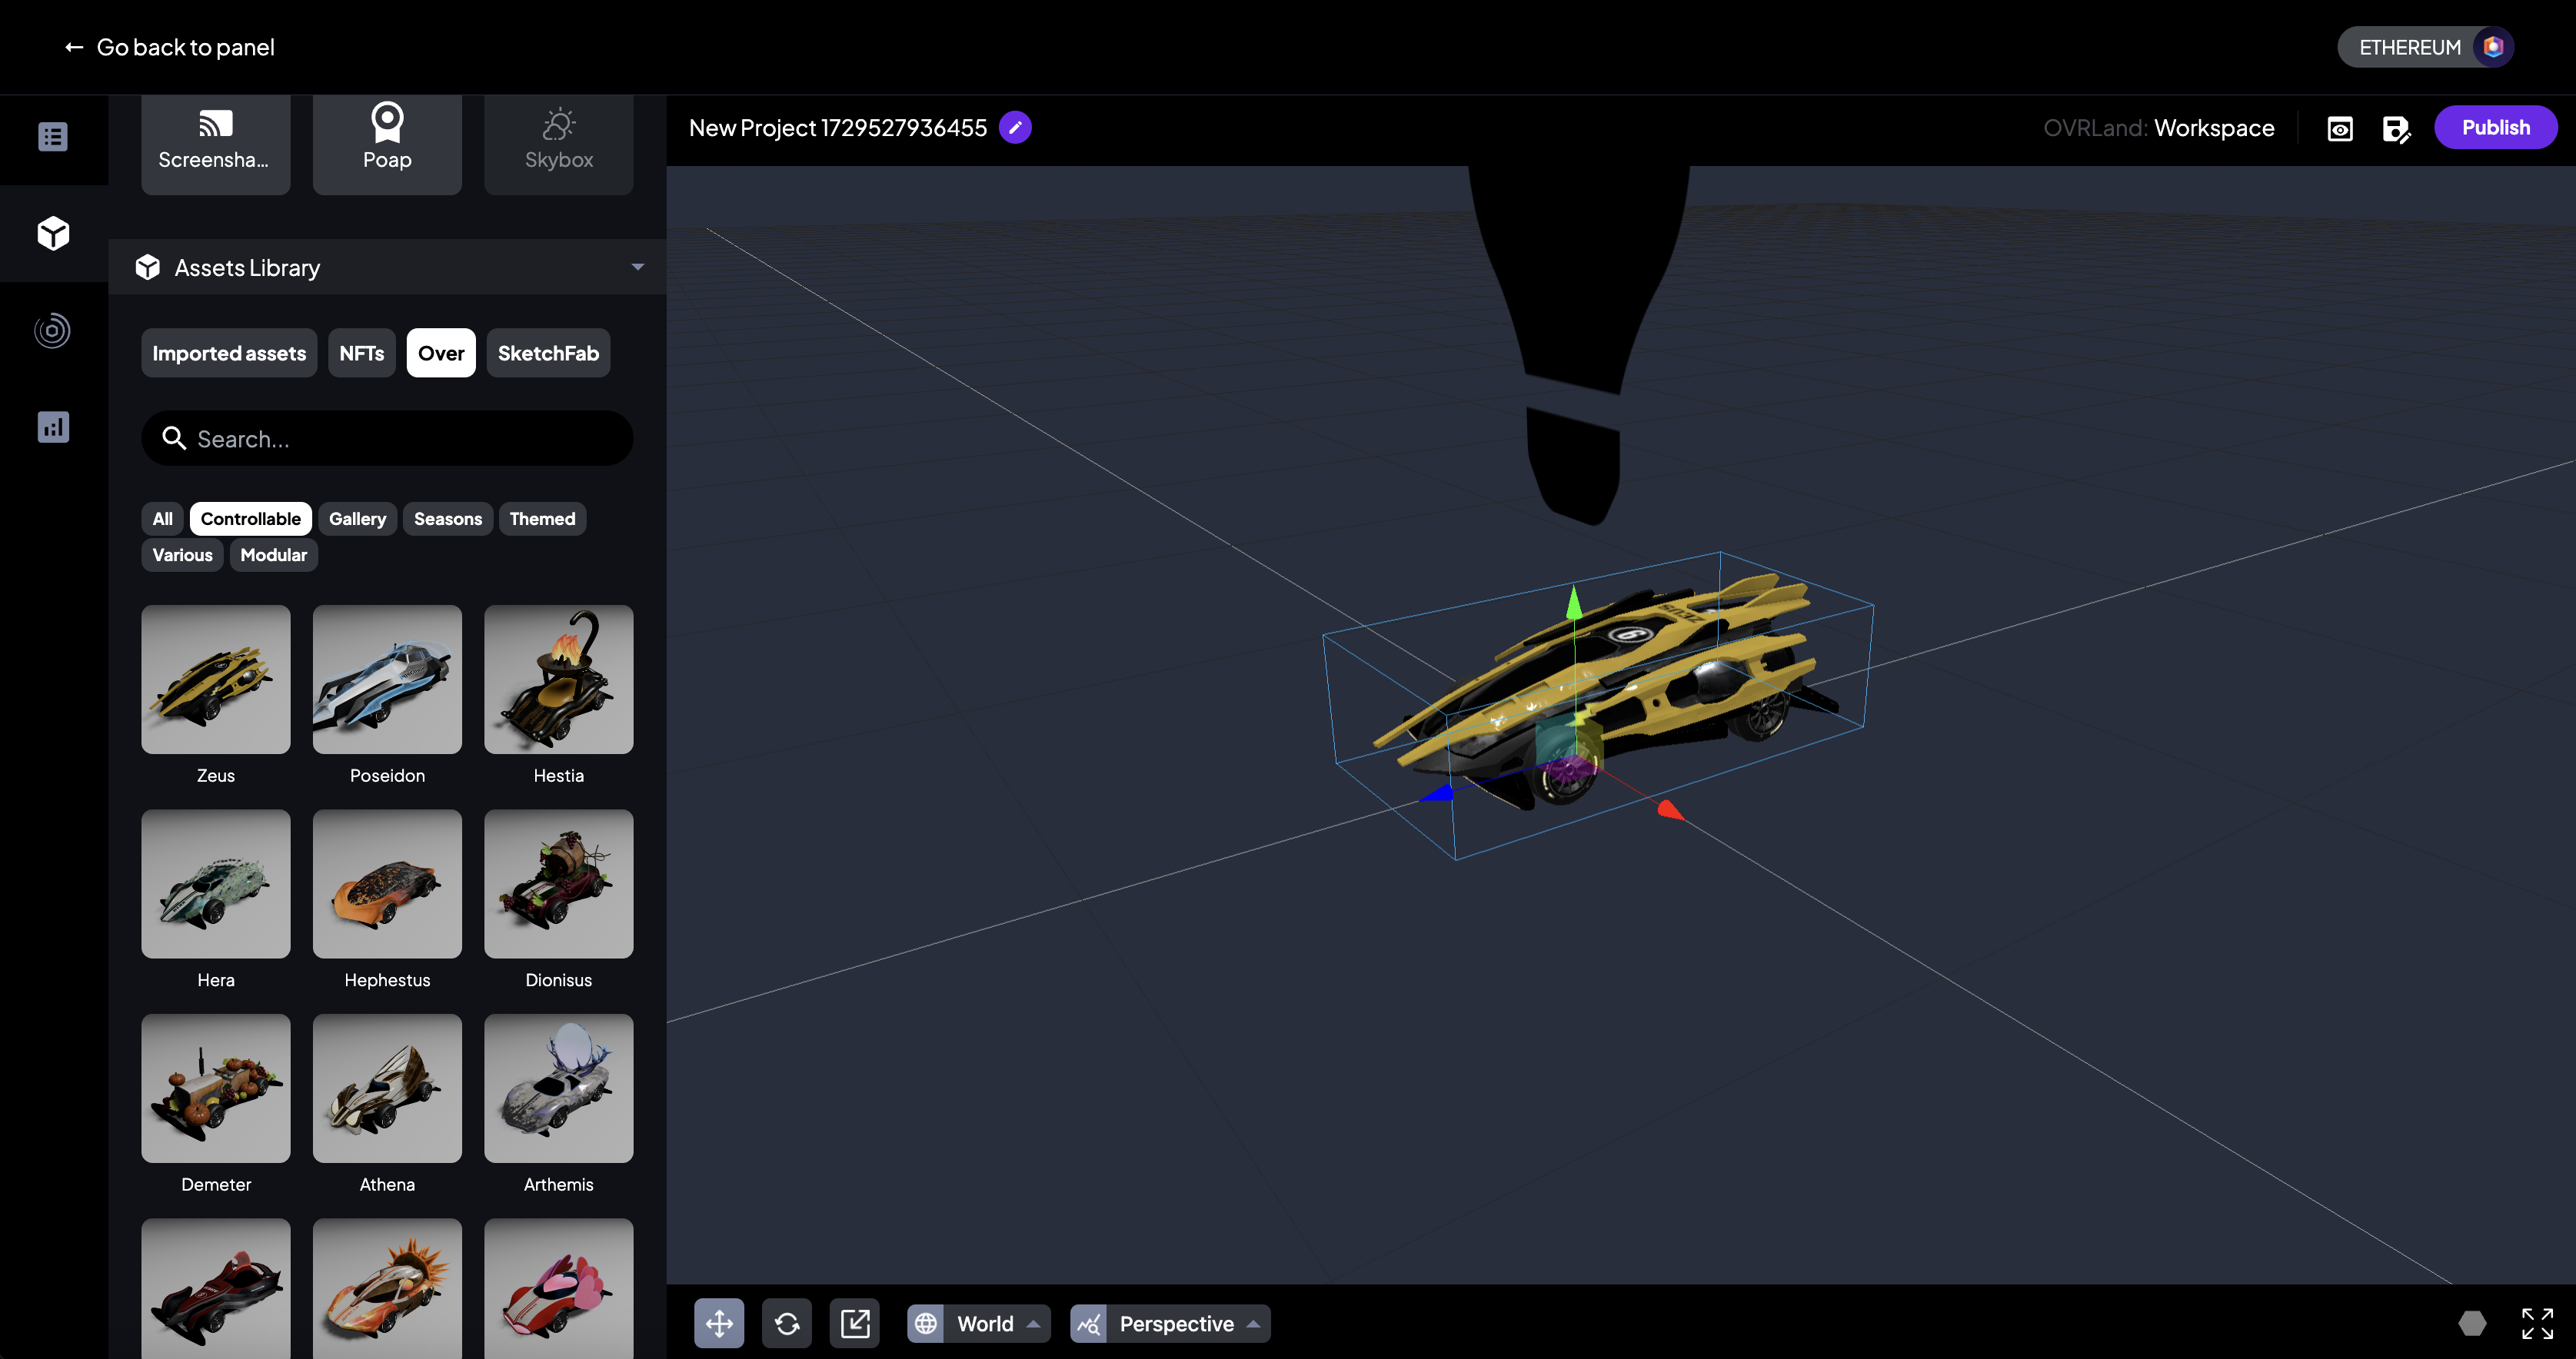This screenshot has width=2576, height=1359.
Task: Enter fullscreen viewport mode
Action: (x=2537, y=1323)
